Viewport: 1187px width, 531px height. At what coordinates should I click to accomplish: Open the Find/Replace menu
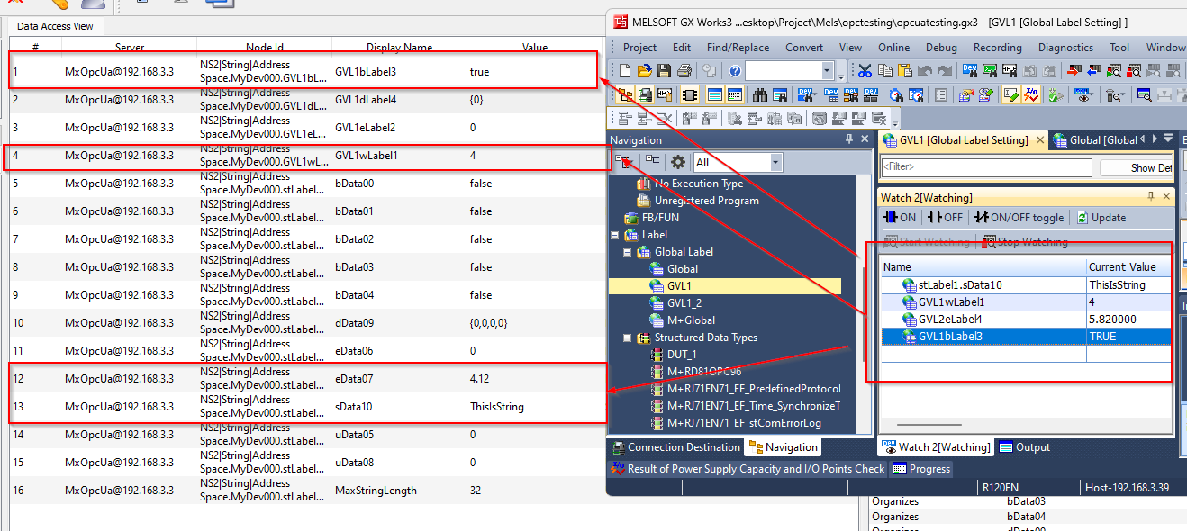tap(738, 48)
